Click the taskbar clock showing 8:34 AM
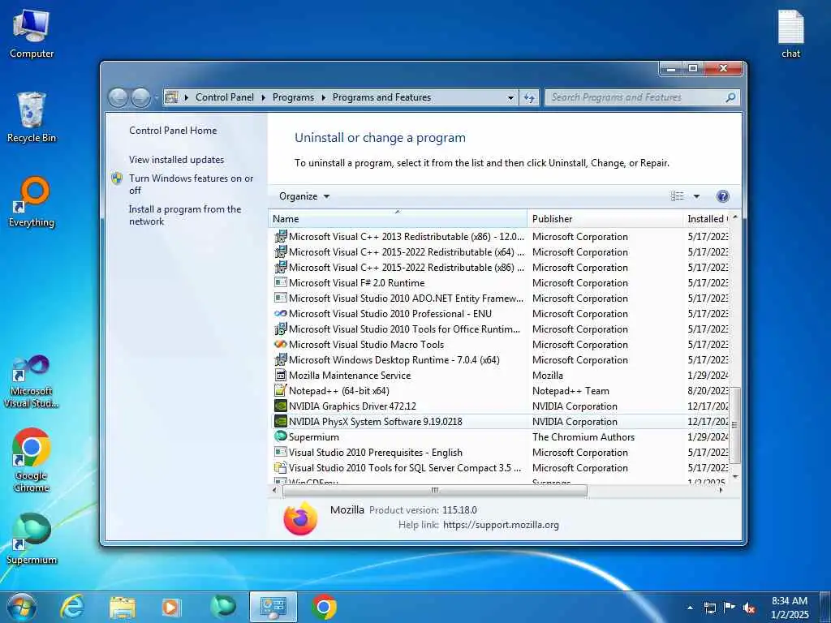The height and width of the screenshot is (623, 831). (790, 608)
